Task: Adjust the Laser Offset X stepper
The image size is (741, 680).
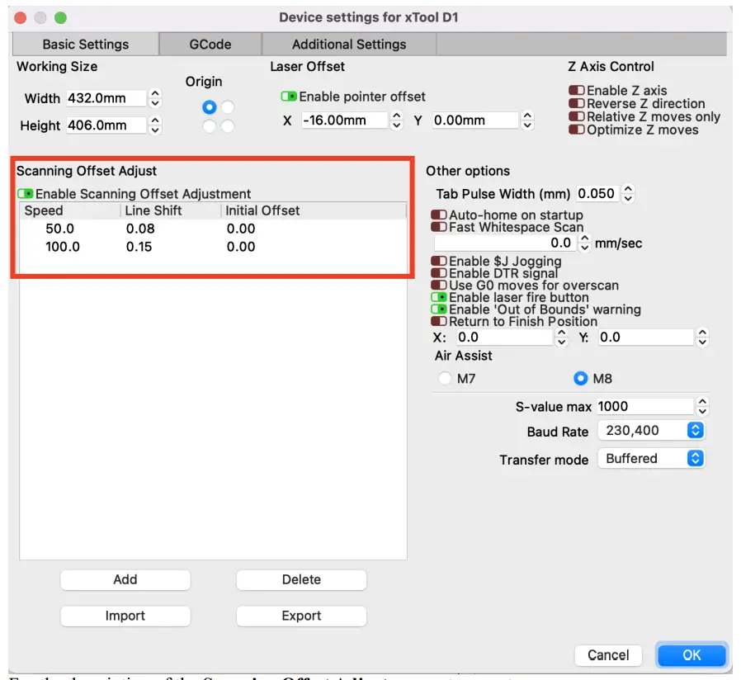Action: point(396,120)
